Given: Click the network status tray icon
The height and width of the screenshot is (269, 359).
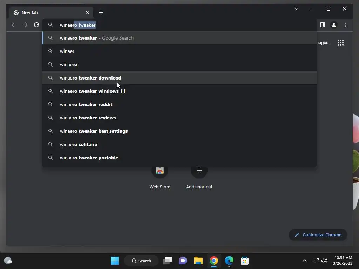Looking at the screenshot, I should [x=316, y=261].
